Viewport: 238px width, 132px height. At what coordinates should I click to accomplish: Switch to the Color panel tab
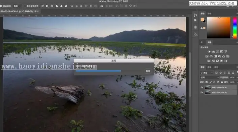(203, 13)
